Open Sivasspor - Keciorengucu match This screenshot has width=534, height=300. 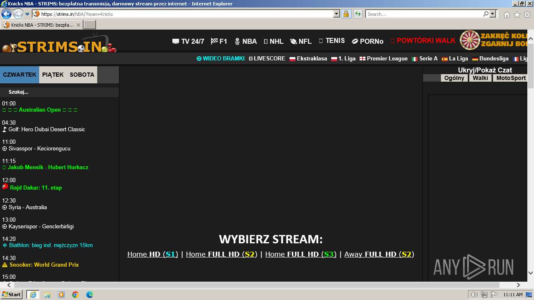[x=36, y=148]
